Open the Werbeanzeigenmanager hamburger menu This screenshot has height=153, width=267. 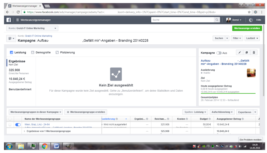[x=17, y=20]
